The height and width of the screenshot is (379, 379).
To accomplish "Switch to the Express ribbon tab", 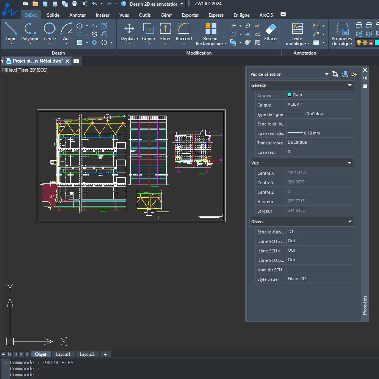I will click(216, 15).
